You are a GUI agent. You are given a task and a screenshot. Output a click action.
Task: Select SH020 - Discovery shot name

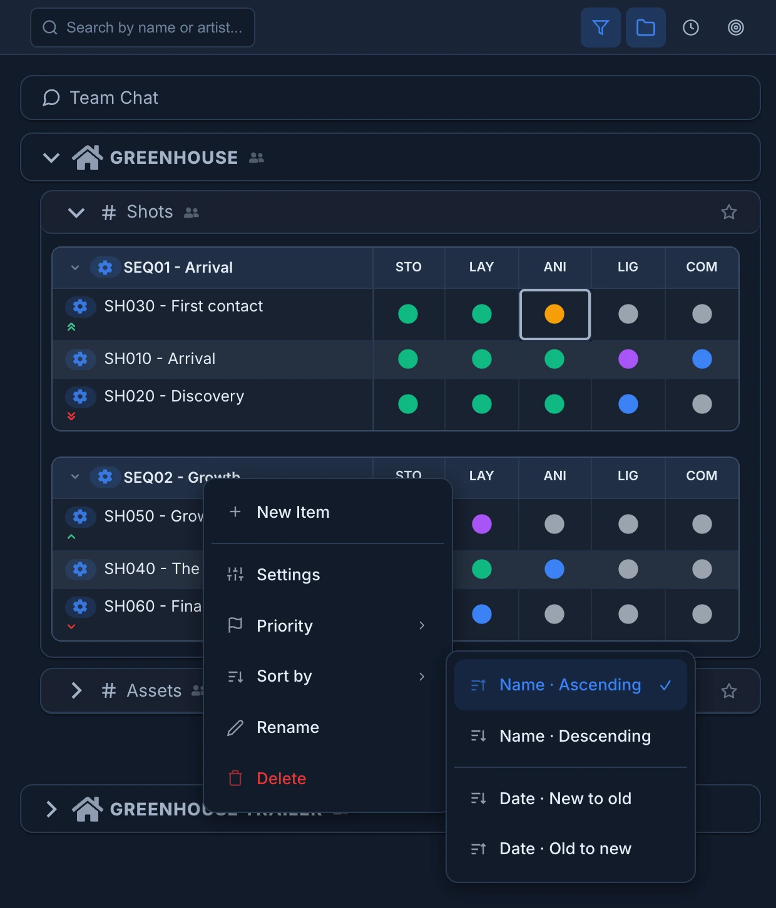(x=174, y=396)
